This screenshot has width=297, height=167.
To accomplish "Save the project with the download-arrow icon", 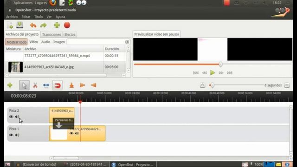I will click(19, 25).
